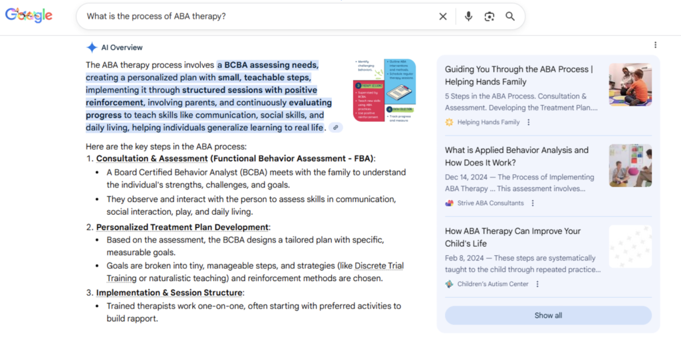Open "How ABA Therapy Can Improve Your Child's Life"
This screenshot has width=681, height=341.
tap(513, 237)
